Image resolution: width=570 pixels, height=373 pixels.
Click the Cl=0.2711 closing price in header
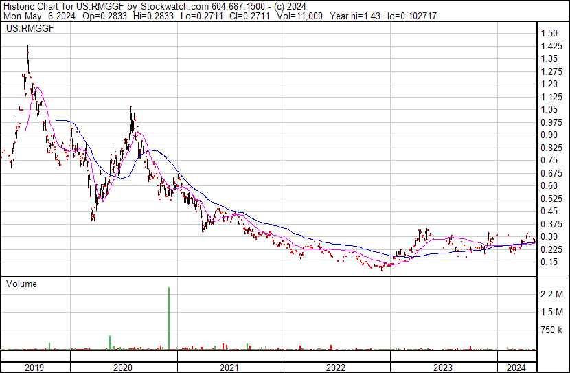coord(250,16)
